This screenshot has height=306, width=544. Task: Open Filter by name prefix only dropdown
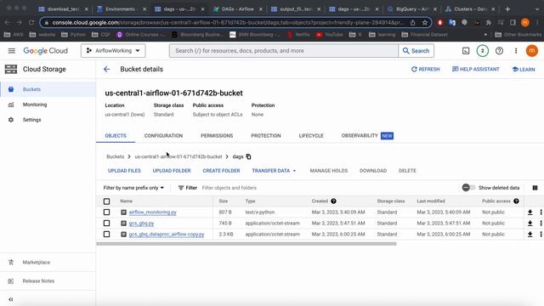133,188
